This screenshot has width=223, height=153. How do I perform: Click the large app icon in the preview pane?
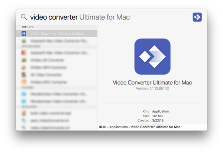(152, 57)
